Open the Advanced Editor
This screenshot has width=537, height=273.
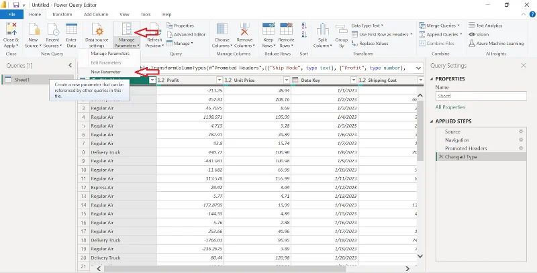pos(187,35)
